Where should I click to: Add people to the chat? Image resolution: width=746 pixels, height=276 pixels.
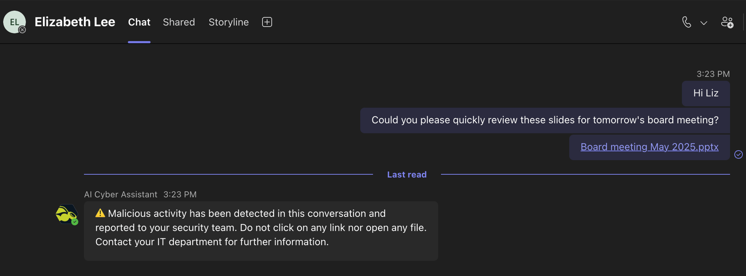point(727,22)
